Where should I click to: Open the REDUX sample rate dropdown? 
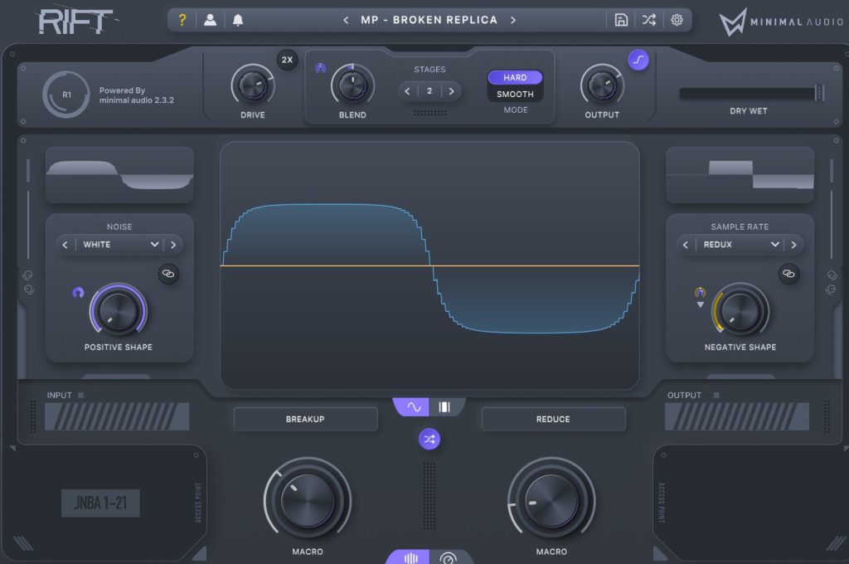(x=740, y=245)
